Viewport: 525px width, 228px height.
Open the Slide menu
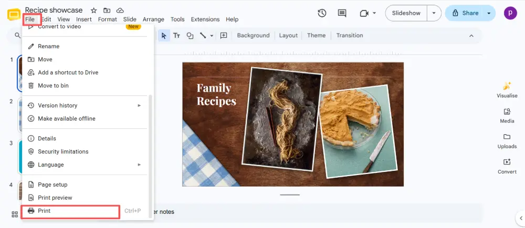click(130, 19)
